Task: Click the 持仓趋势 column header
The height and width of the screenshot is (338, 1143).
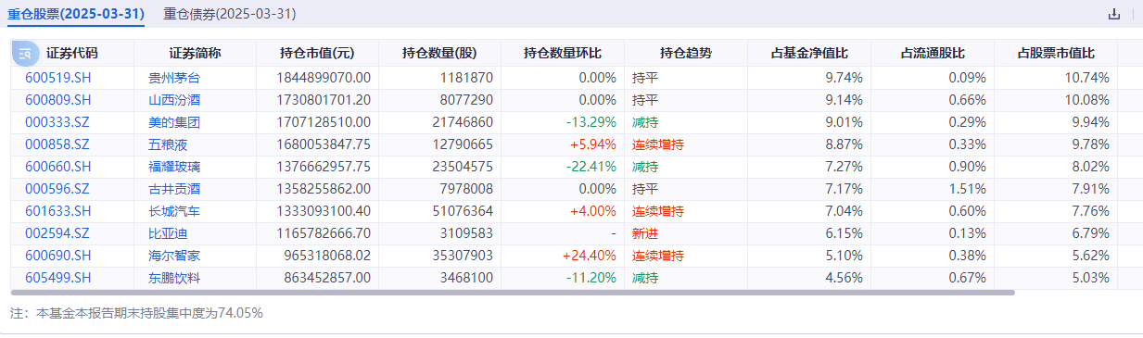Action: coord(686,53)
